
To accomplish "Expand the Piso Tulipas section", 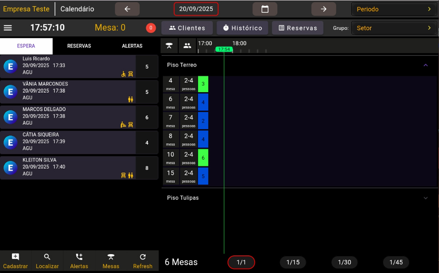I will (x=425, y=198).
